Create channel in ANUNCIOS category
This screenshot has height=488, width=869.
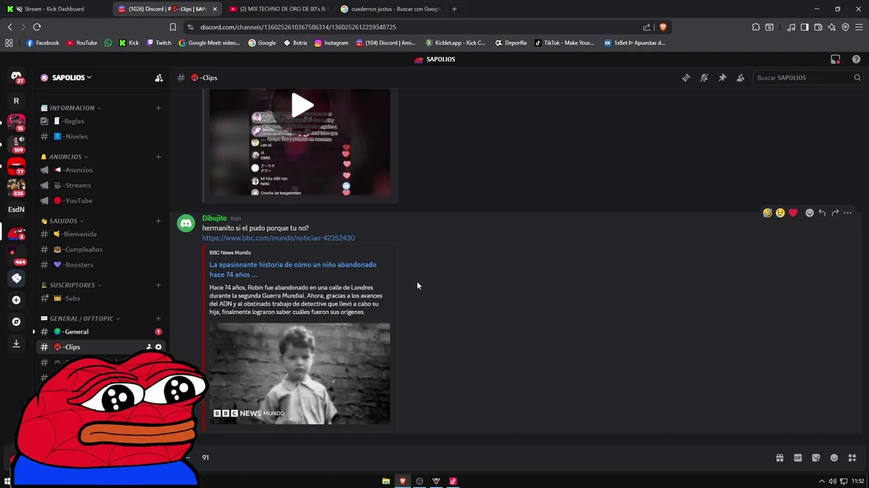pos(158,157)
